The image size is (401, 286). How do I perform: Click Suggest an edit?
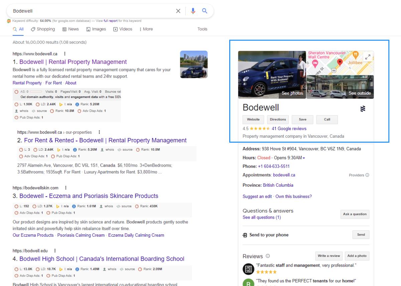click(x=257, y=196)
